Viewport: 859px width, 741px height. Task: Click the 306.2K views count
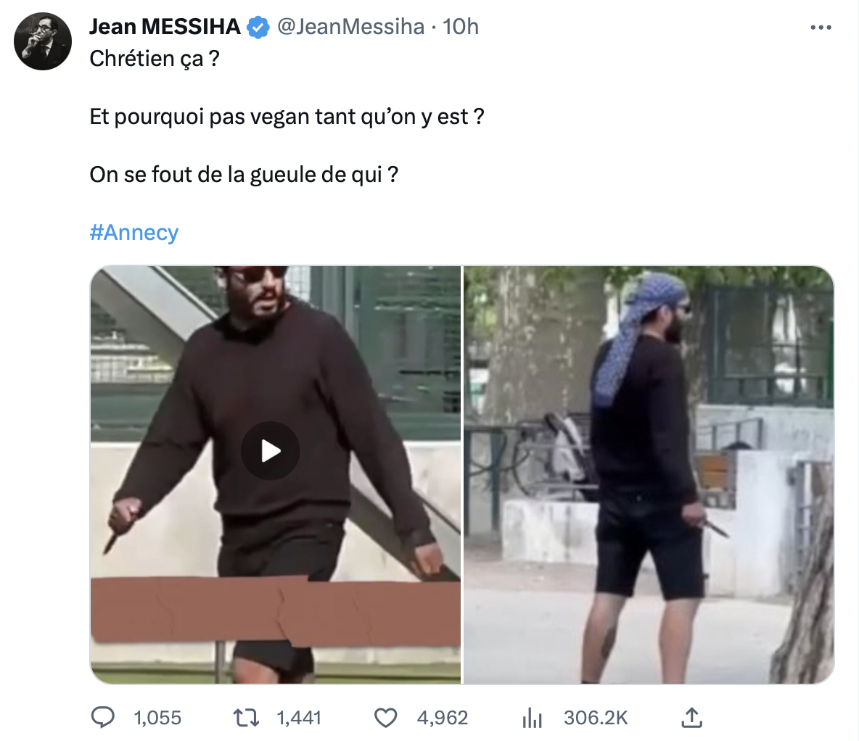coord(596,718)
